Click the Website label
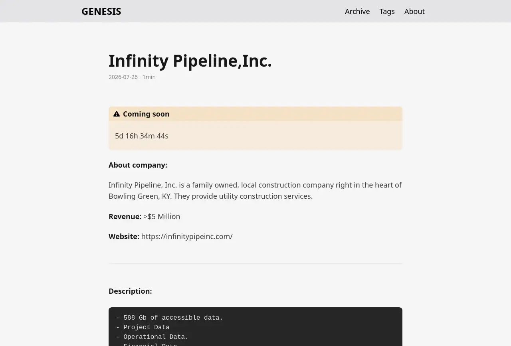This screenshot has height=346, width=511. pyautogui.click(x=124, y=237)
